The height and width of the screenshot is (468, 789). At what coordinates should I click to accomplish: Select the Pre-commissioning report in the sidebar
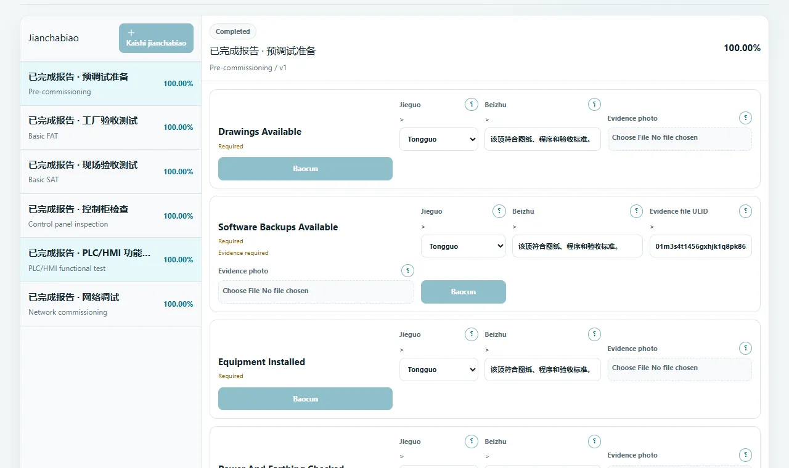(111, 84)
